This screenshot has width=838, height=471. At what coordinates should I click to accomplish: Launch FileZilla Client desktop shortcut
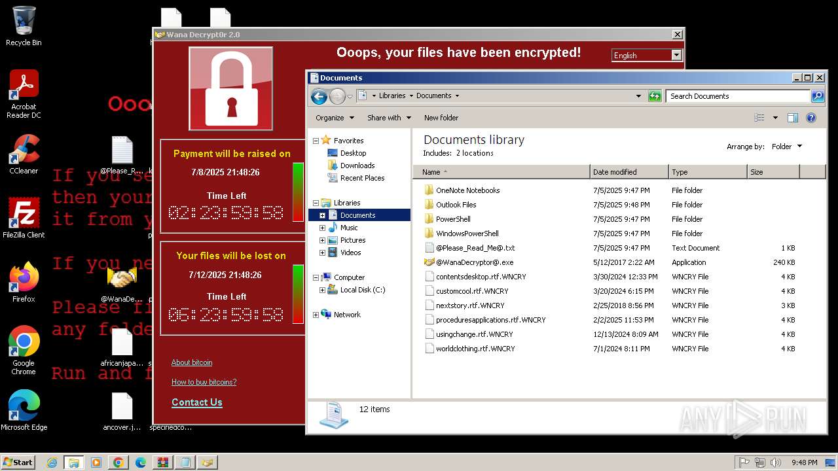tap(24, 218)
